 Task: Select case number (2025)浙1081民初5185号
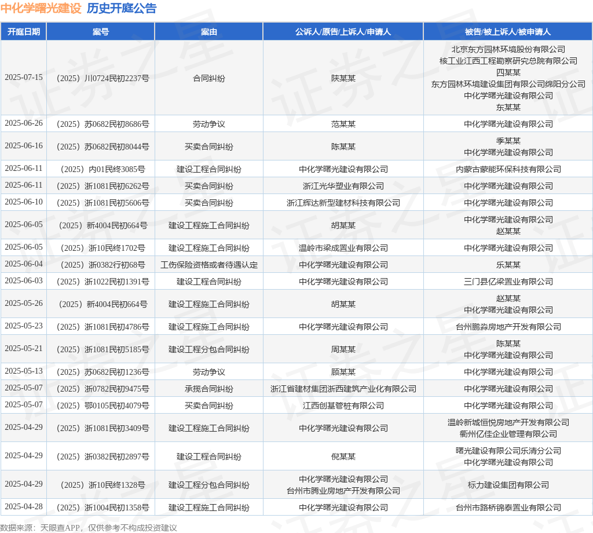pyautogui.click(x=103, y=349)
